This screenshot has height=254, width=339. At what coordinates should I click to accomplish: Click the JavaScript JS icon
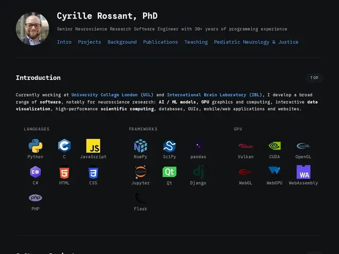point(93,146)
